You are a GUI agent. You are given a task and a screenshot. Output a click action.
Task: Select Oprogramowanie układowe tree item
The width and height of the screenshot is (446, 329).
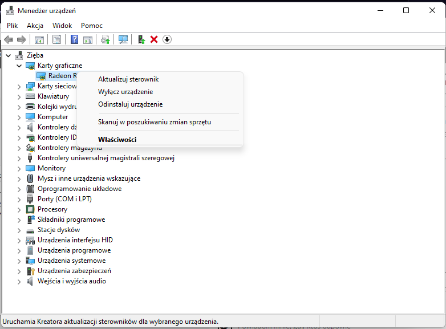tap(79, 189)
